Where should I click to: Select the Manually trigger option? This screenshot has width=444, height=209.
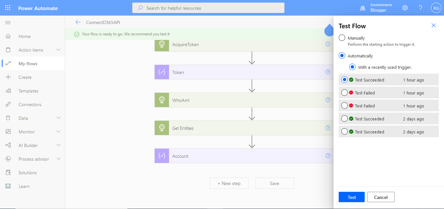pyautogui.click(x=342, y=38)
